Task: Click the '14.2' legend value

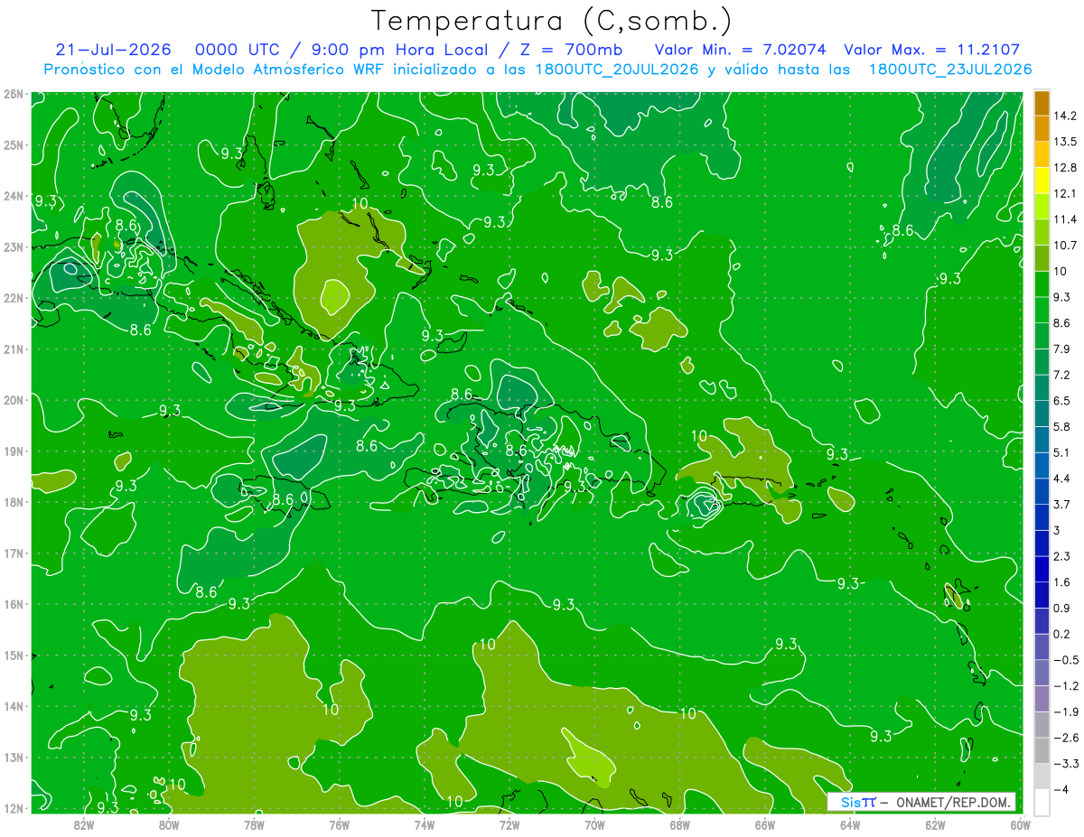Action: [1065, 116]
